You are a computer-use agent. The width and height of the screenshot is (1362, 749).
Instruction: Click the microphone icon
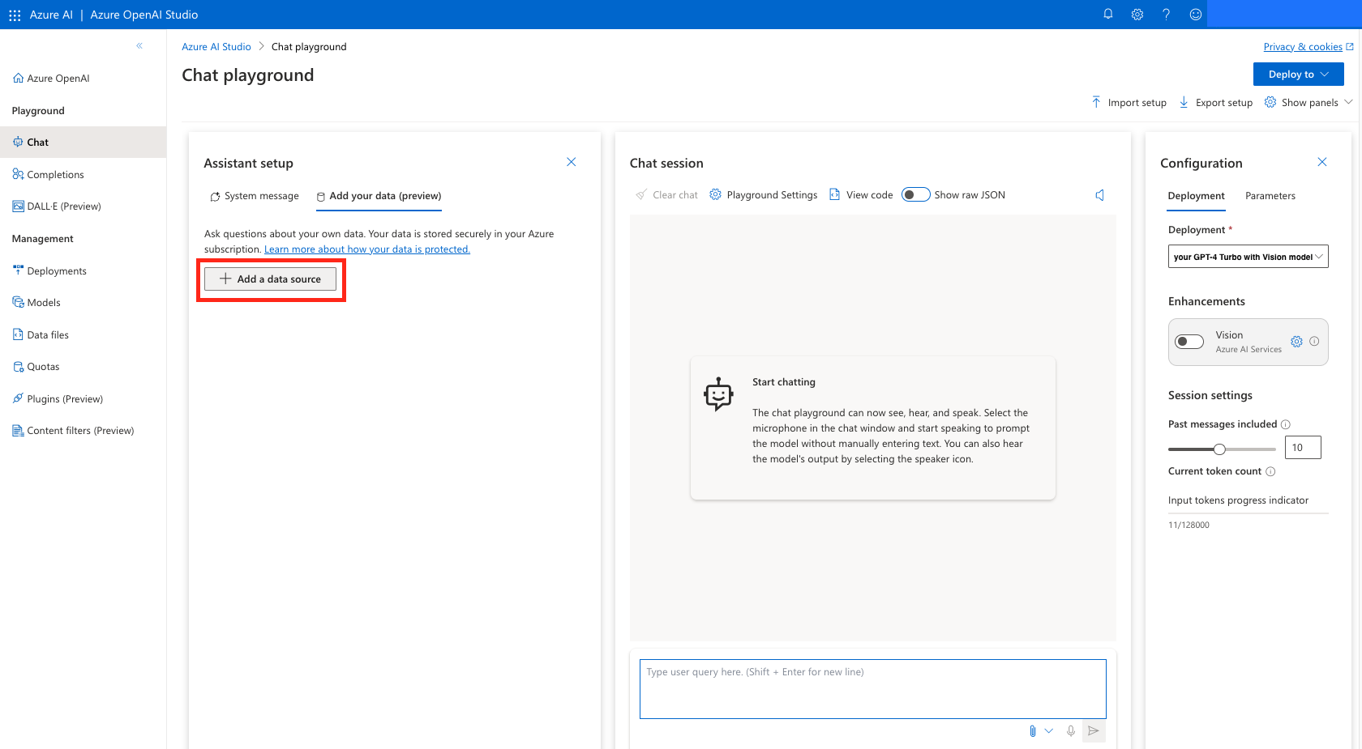[1071, 731]
